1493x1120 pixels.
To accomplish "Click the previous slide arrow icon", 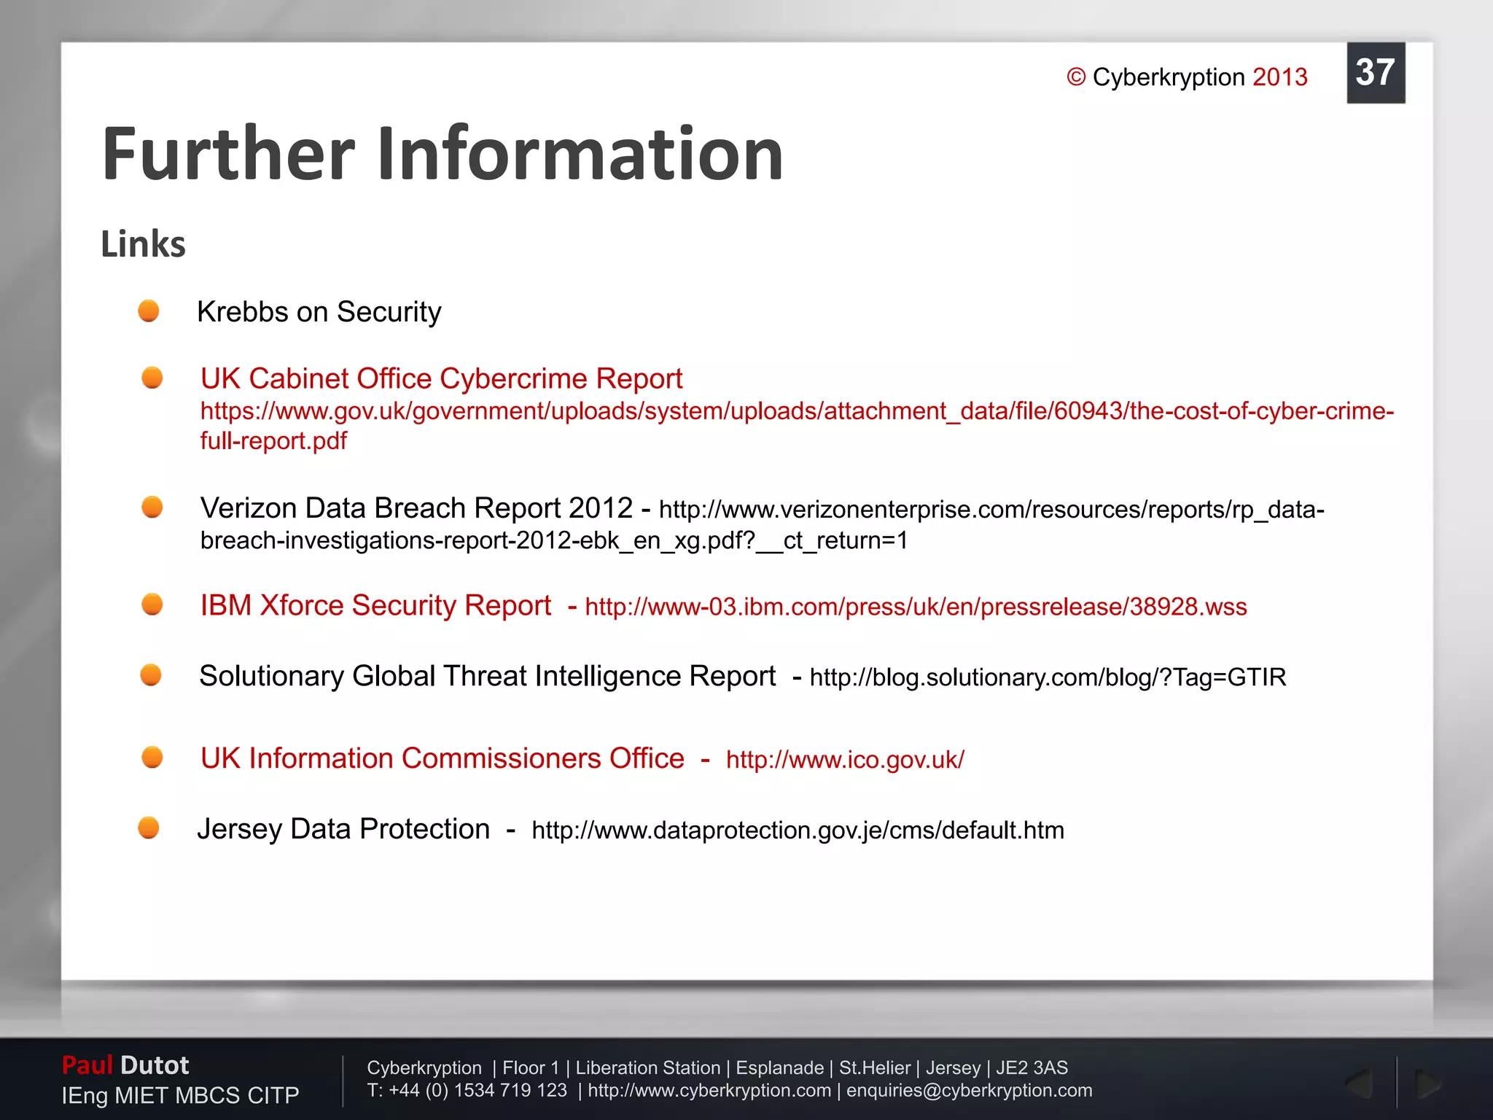I will tap(1360, 1084).
